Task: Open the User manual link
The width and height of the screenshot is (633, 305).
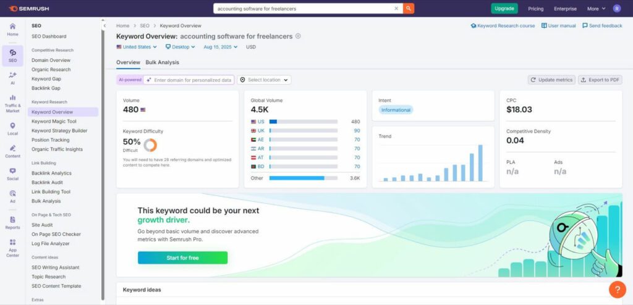Action: pyautogui.click(x=559, y=26)
